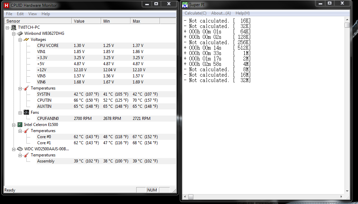This screenshot has height=204, width=358.
Task: Select the +12V voltage row
Action: point(106,70)
